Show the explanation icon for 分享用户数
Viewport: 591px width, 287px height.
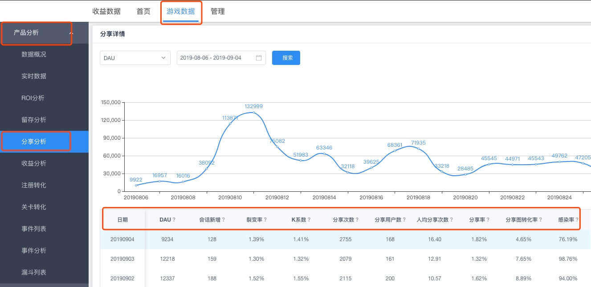404,220
